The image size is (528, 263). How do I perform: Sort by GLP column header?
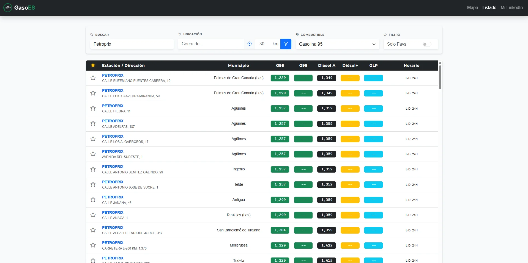pyautogui.click(x=373, y=65)
